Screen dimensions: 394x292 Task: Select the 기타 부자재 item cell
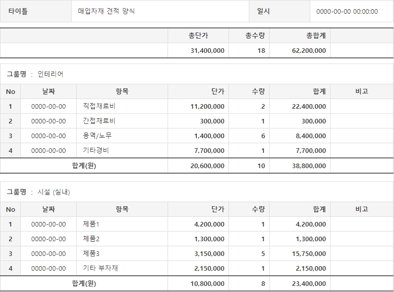point(122,268)
